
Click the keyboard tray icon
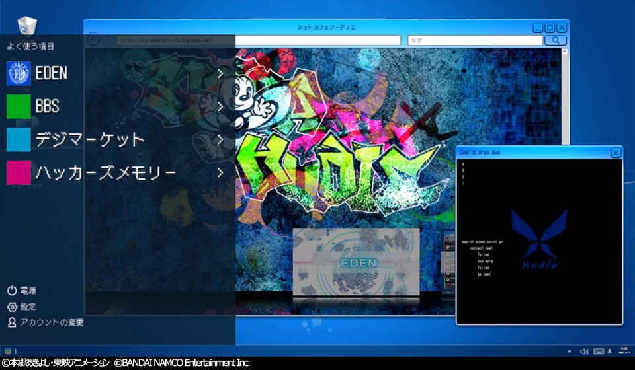(x=599, y=351)
